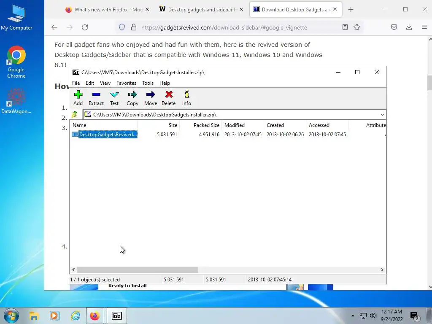Viewport: 432px width, 324px height.
Task: Open My Computer desktop icon
Action: 16,17
